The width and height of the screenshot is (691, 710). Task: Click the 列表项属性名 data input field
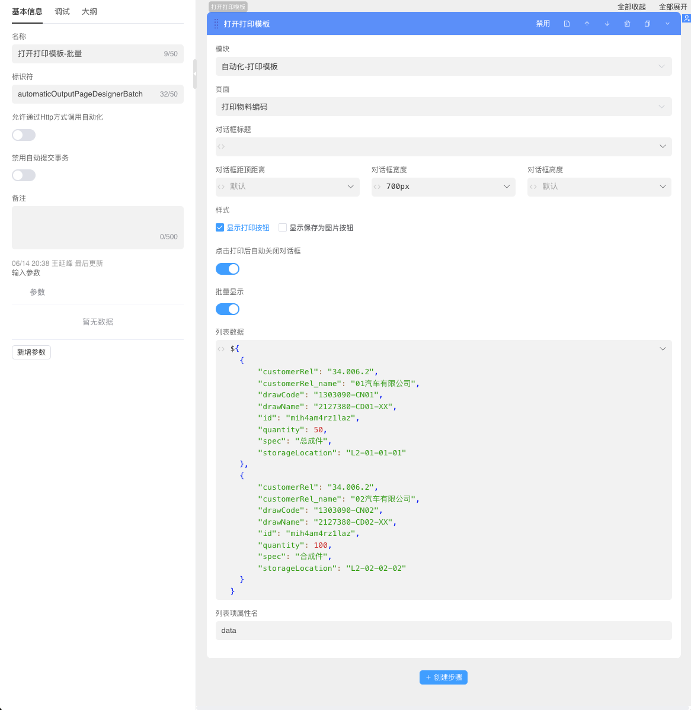[x=443, y=631]
